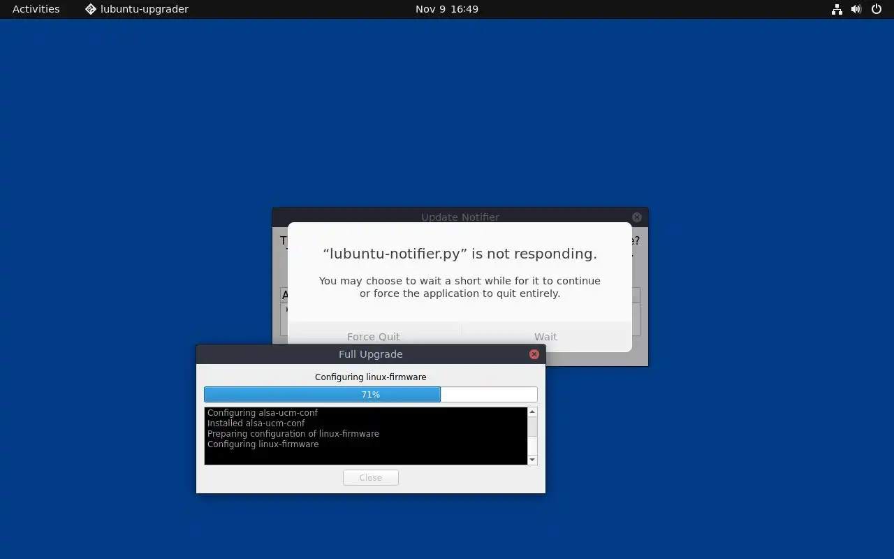Click the lubuntu-upgrader icon in top bar
This screenshot has width=894, height=559.
91,9
